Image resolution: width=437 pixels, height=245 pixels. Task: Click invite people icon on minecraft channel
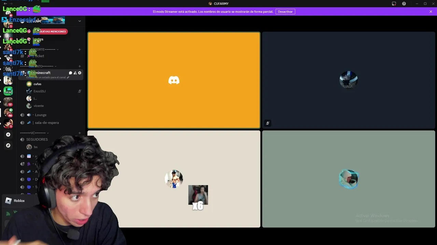(75, 73)
